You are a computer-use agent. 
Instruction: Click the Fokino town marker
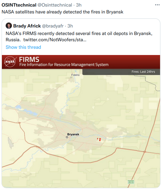(71, 77)
